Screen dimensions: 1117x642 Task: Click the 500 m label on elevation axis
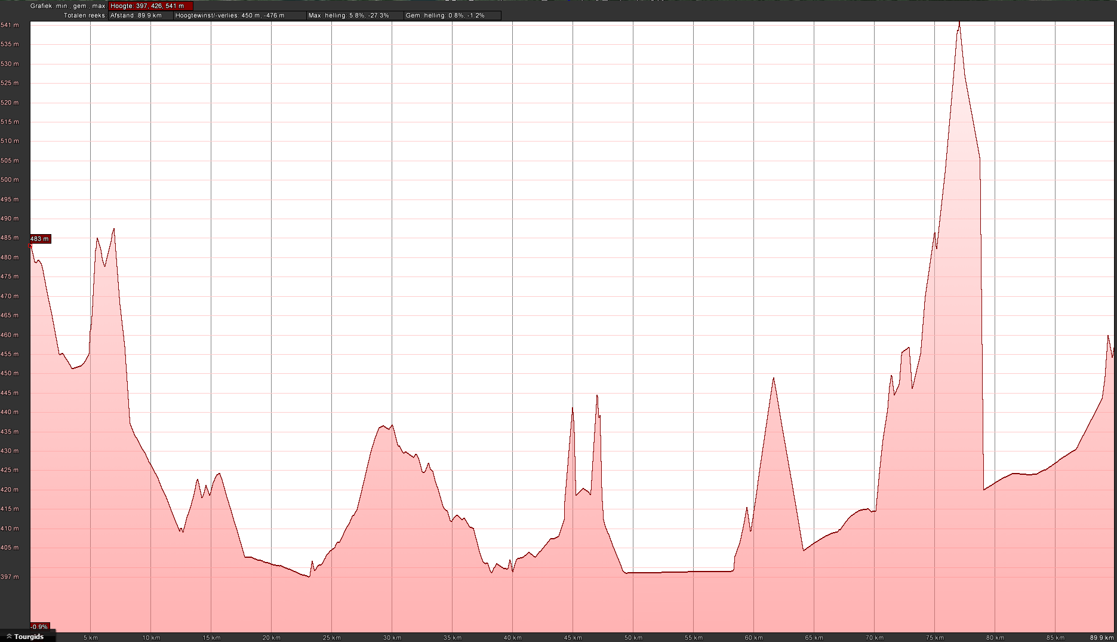[10, 180]
